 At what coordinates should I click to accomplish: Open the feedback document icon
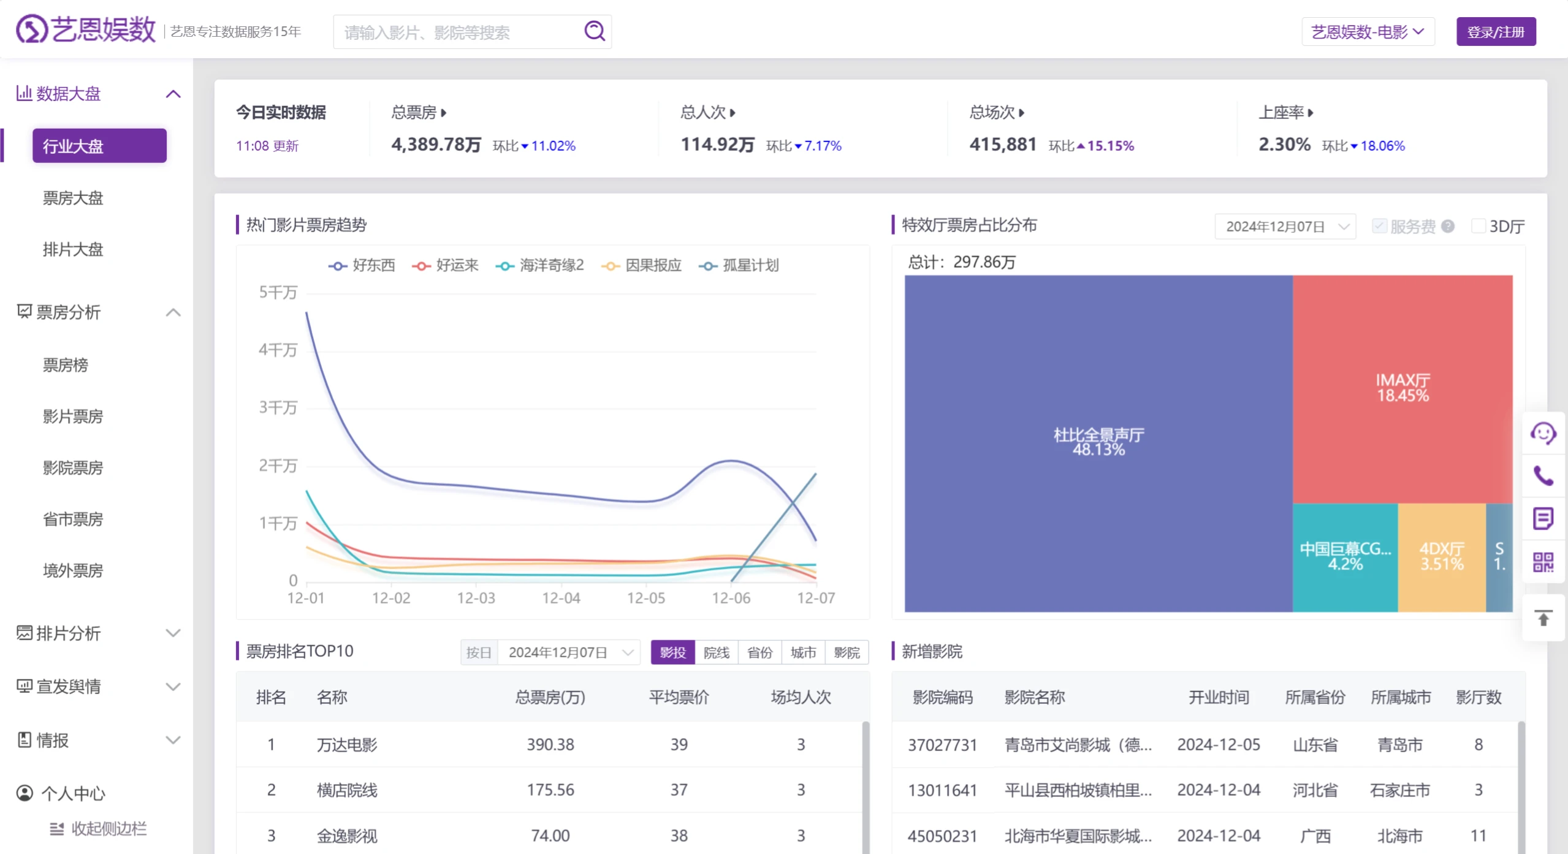[x=1544, y=518]
